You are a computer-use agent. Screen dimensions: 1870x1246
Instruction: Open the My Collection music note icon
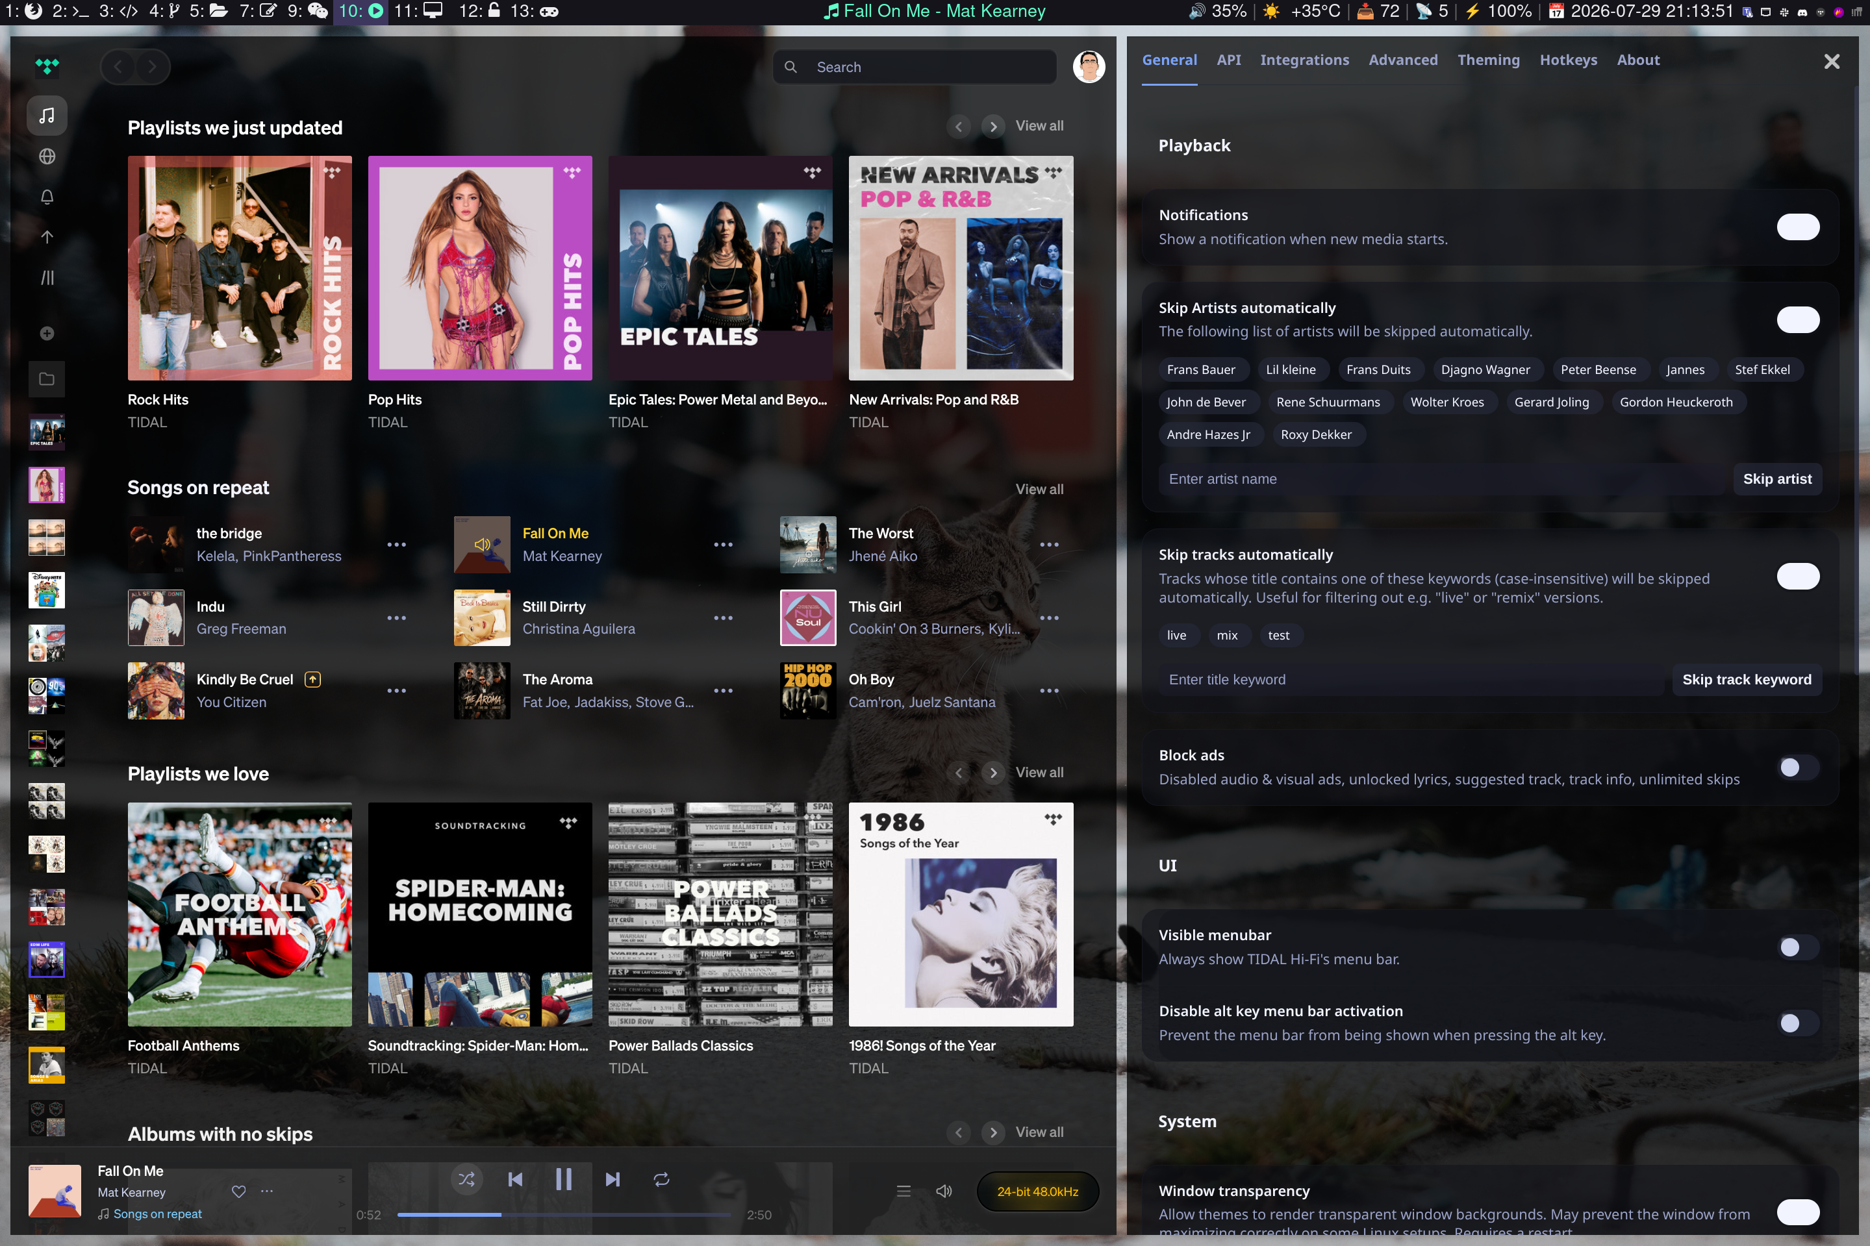point(47,116)
